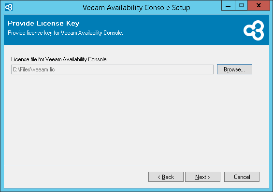Minimize the setup window
The image size is (273, 192).
(x=228, y=6)
